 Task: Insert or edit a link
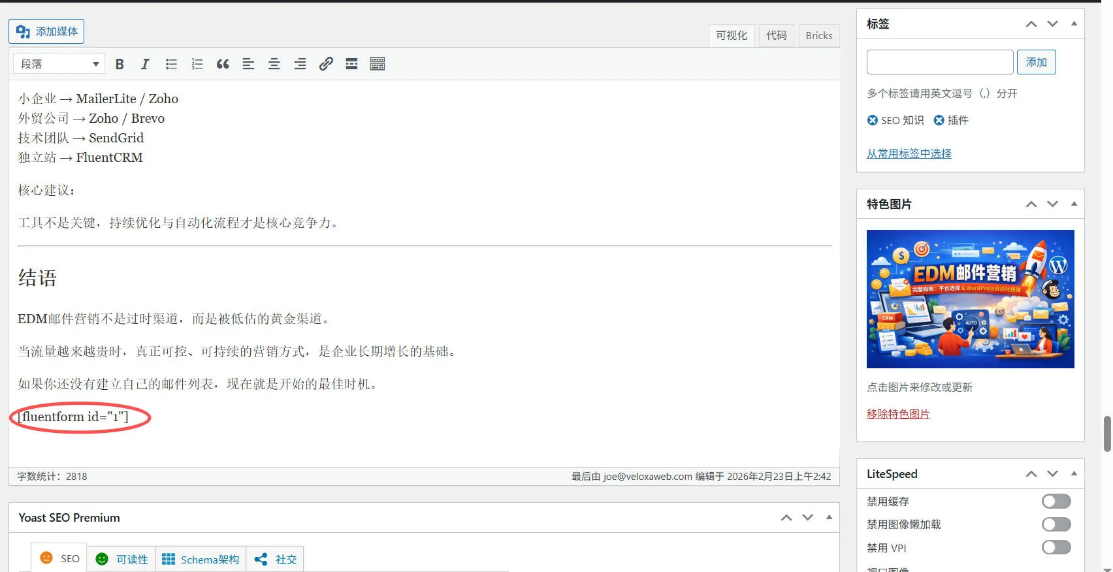tap(326, 64)
